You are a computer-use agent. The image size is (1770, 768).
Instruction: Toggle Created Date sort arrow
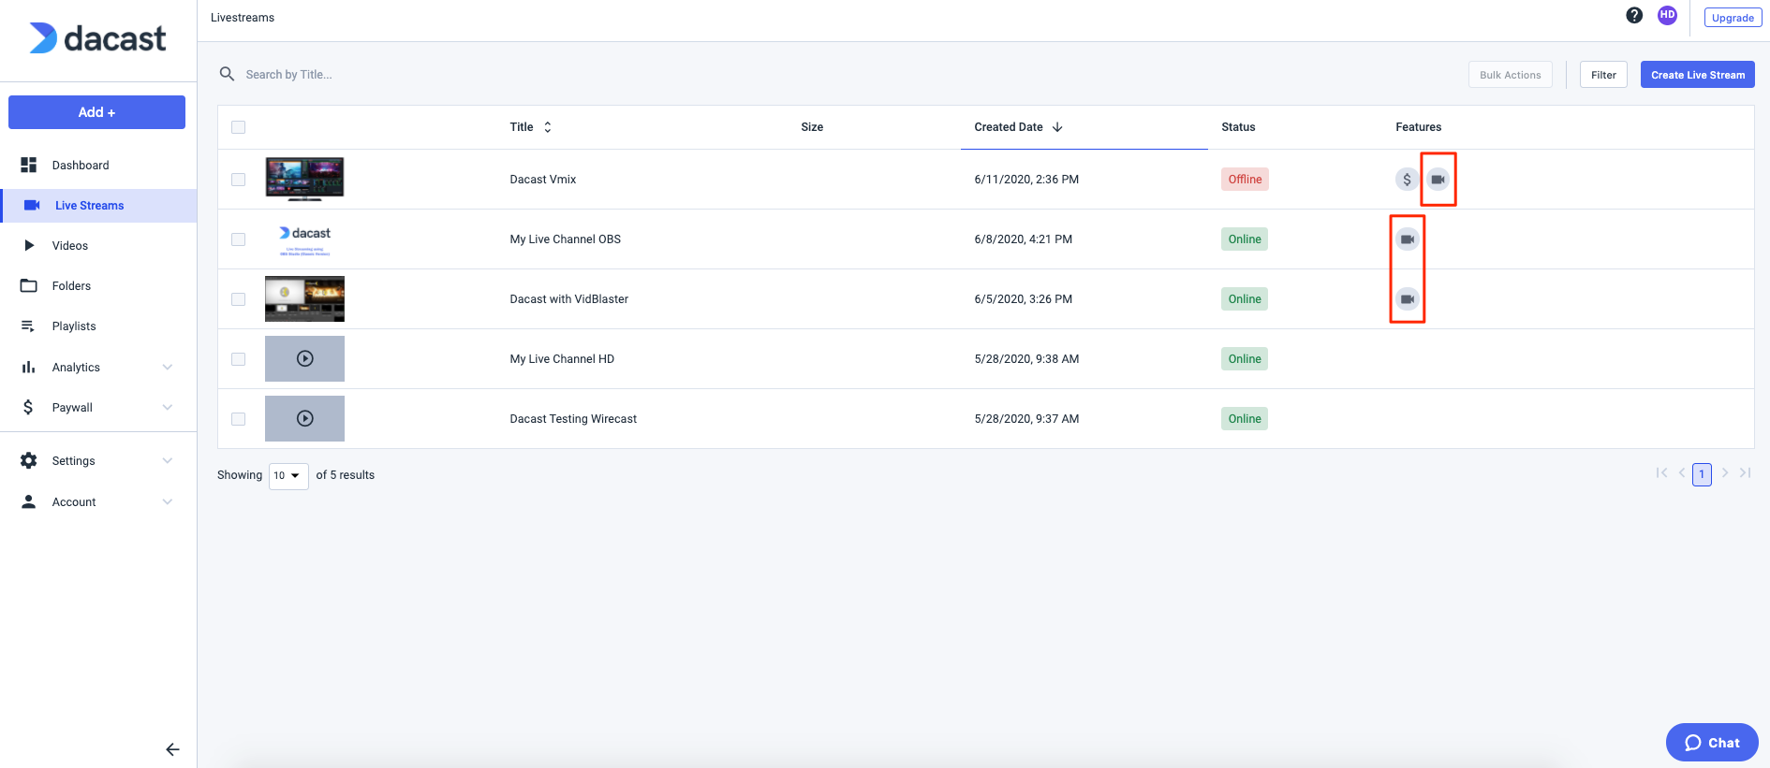click(1057, 127)
